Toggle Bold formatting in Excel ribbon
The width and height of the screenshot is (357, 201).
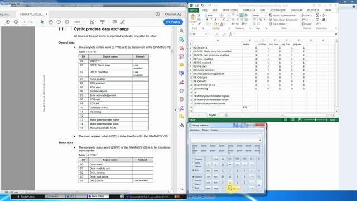point(207,20)
